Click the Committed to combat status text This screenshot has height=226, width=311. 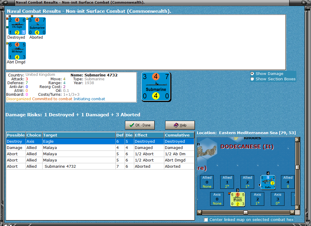pos(52,99)
